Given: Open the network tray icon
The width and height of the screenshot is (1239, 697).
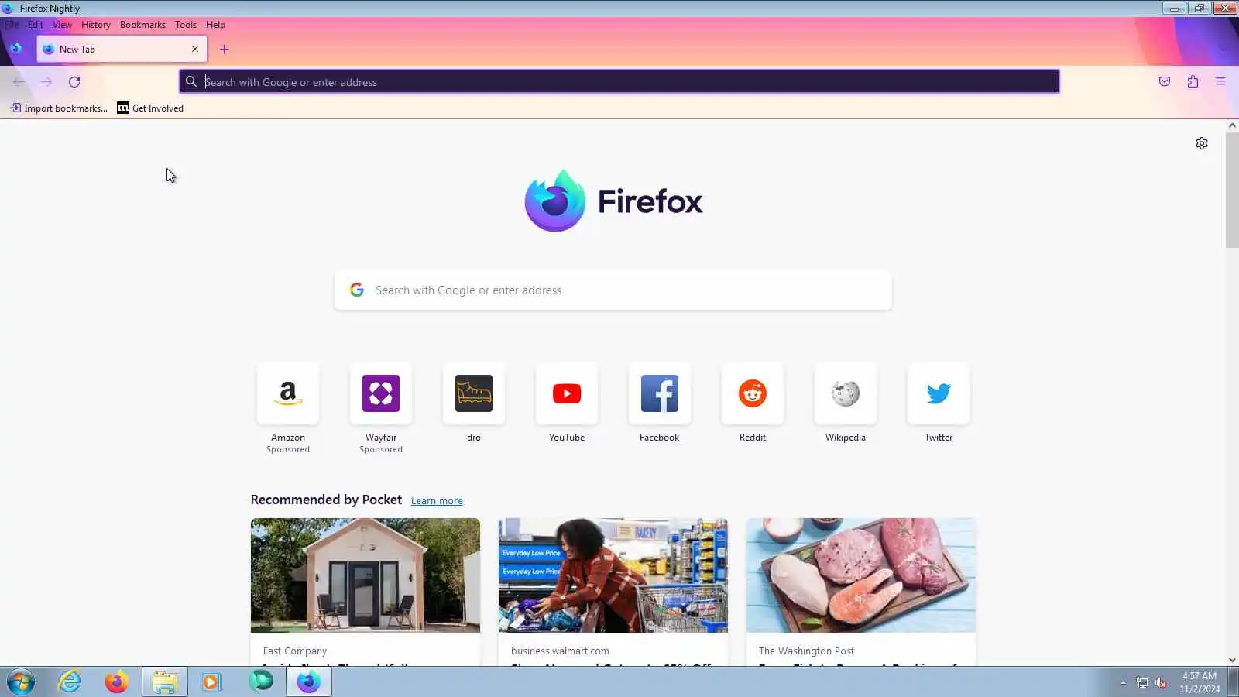Looking at the screenshot, I should [1142, 682].
